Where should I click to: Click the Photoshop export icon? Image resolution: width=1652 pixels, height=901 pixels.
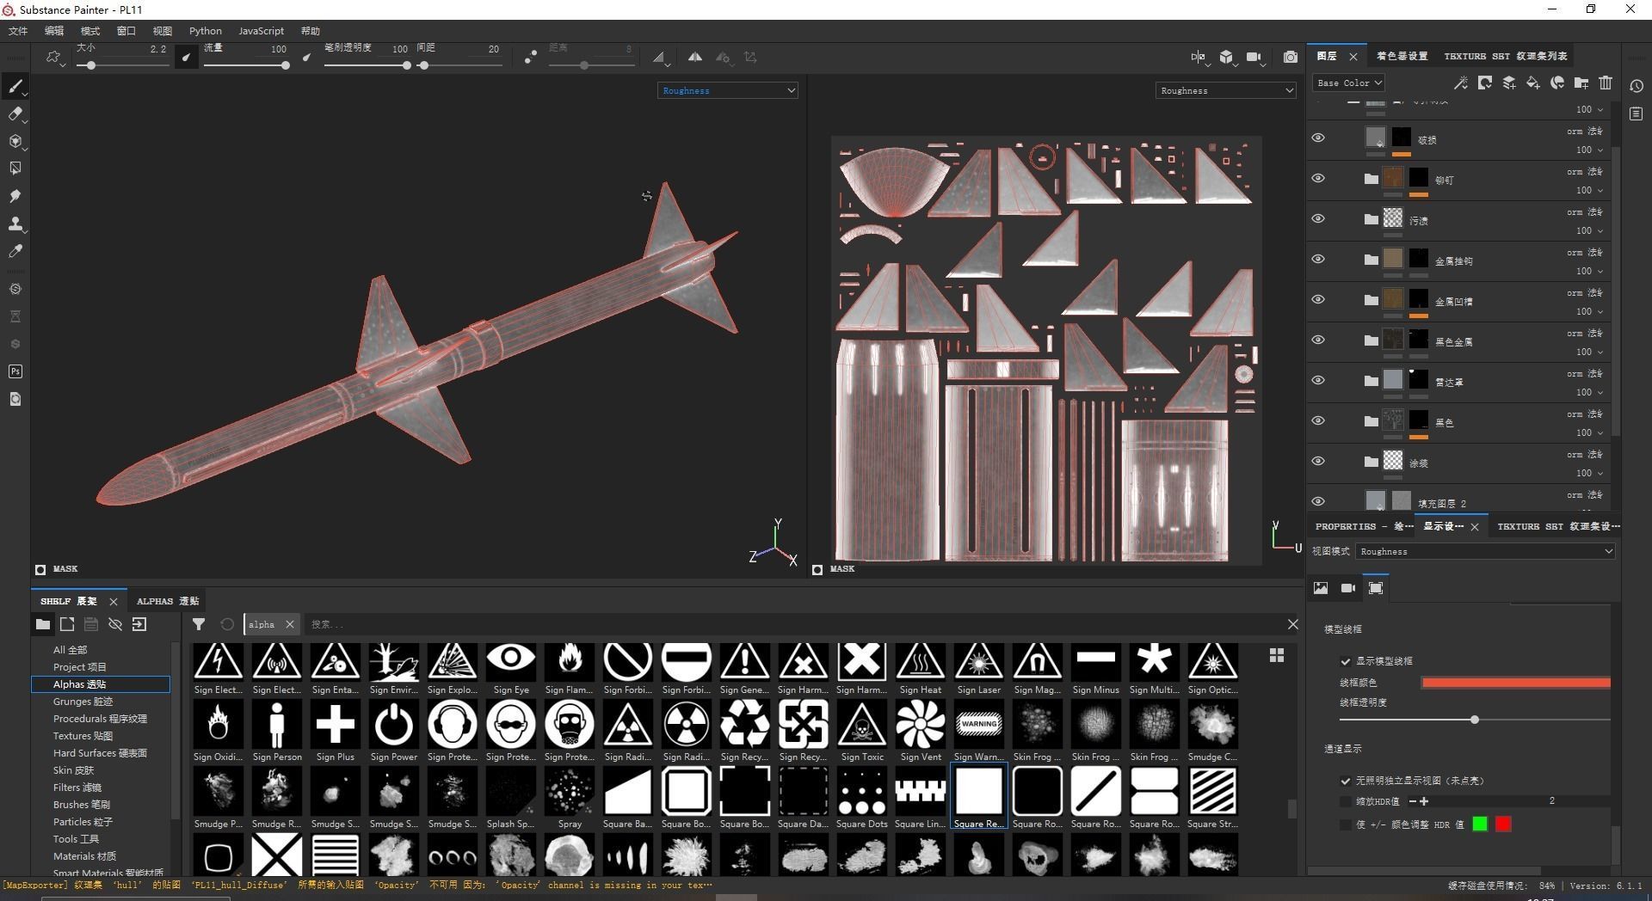pos(15,371)
